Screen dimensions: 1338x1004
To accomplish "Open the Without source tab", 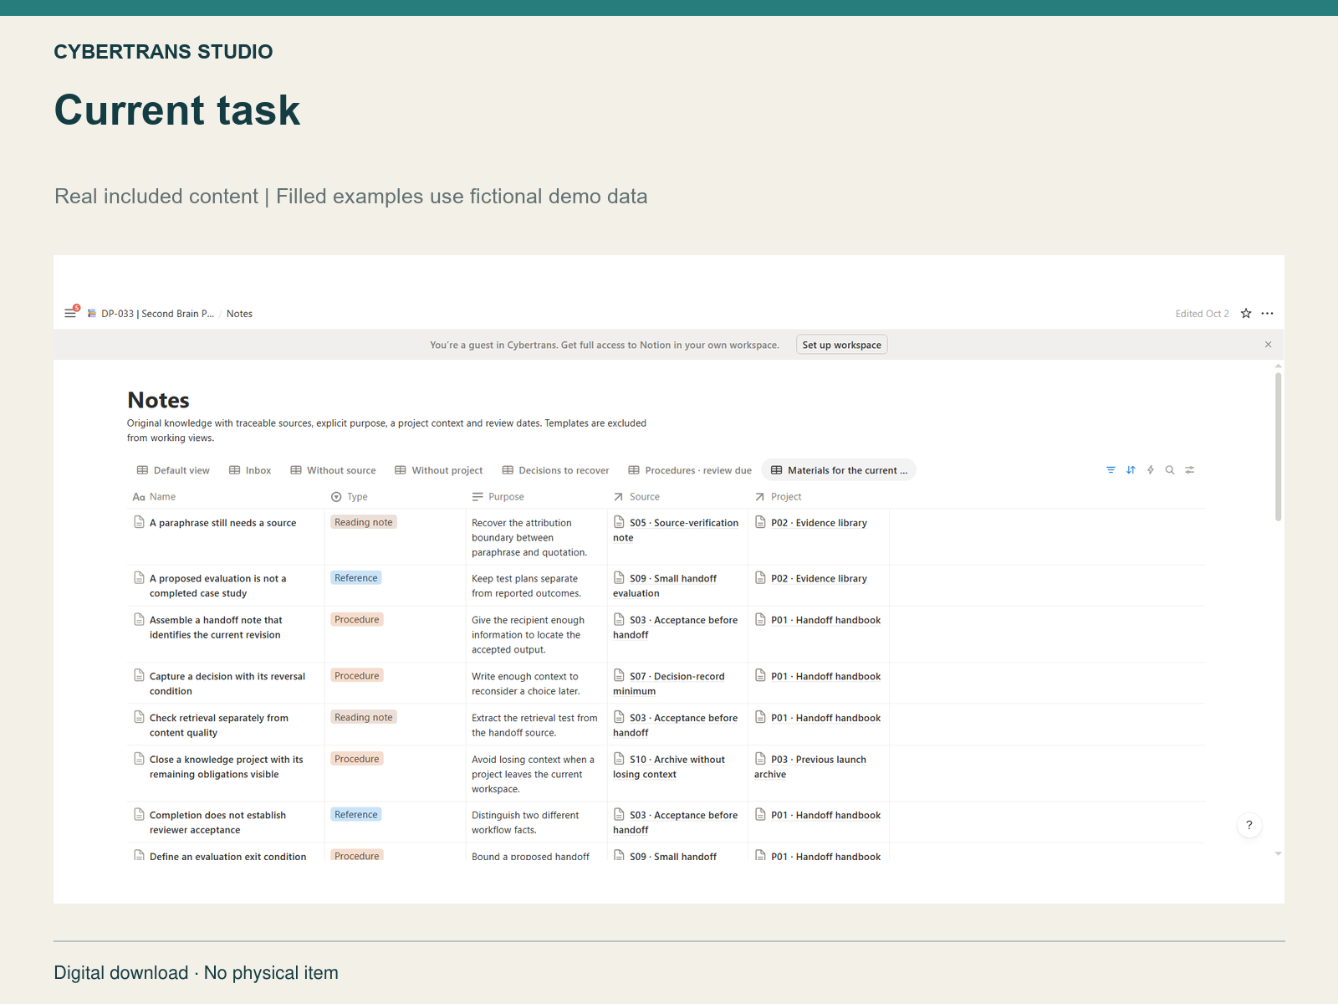I will click(333, 470).
